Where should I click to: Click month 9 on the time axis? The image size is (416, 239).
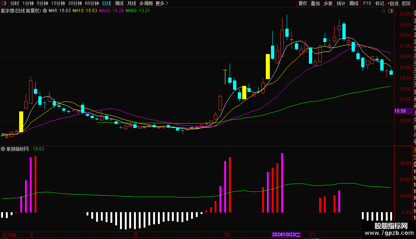pyautogui.click(x=136, y=235)
